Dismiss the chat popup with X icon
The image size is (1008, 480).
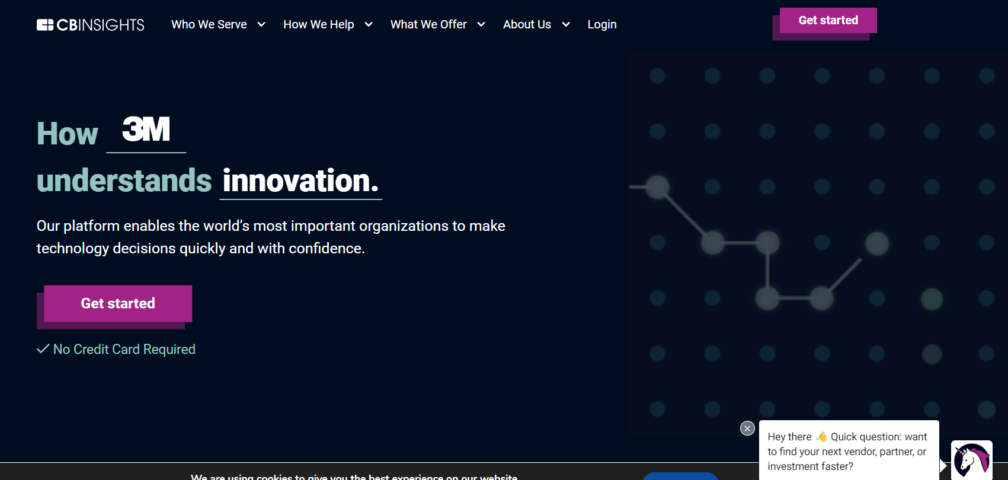[747, 428]
